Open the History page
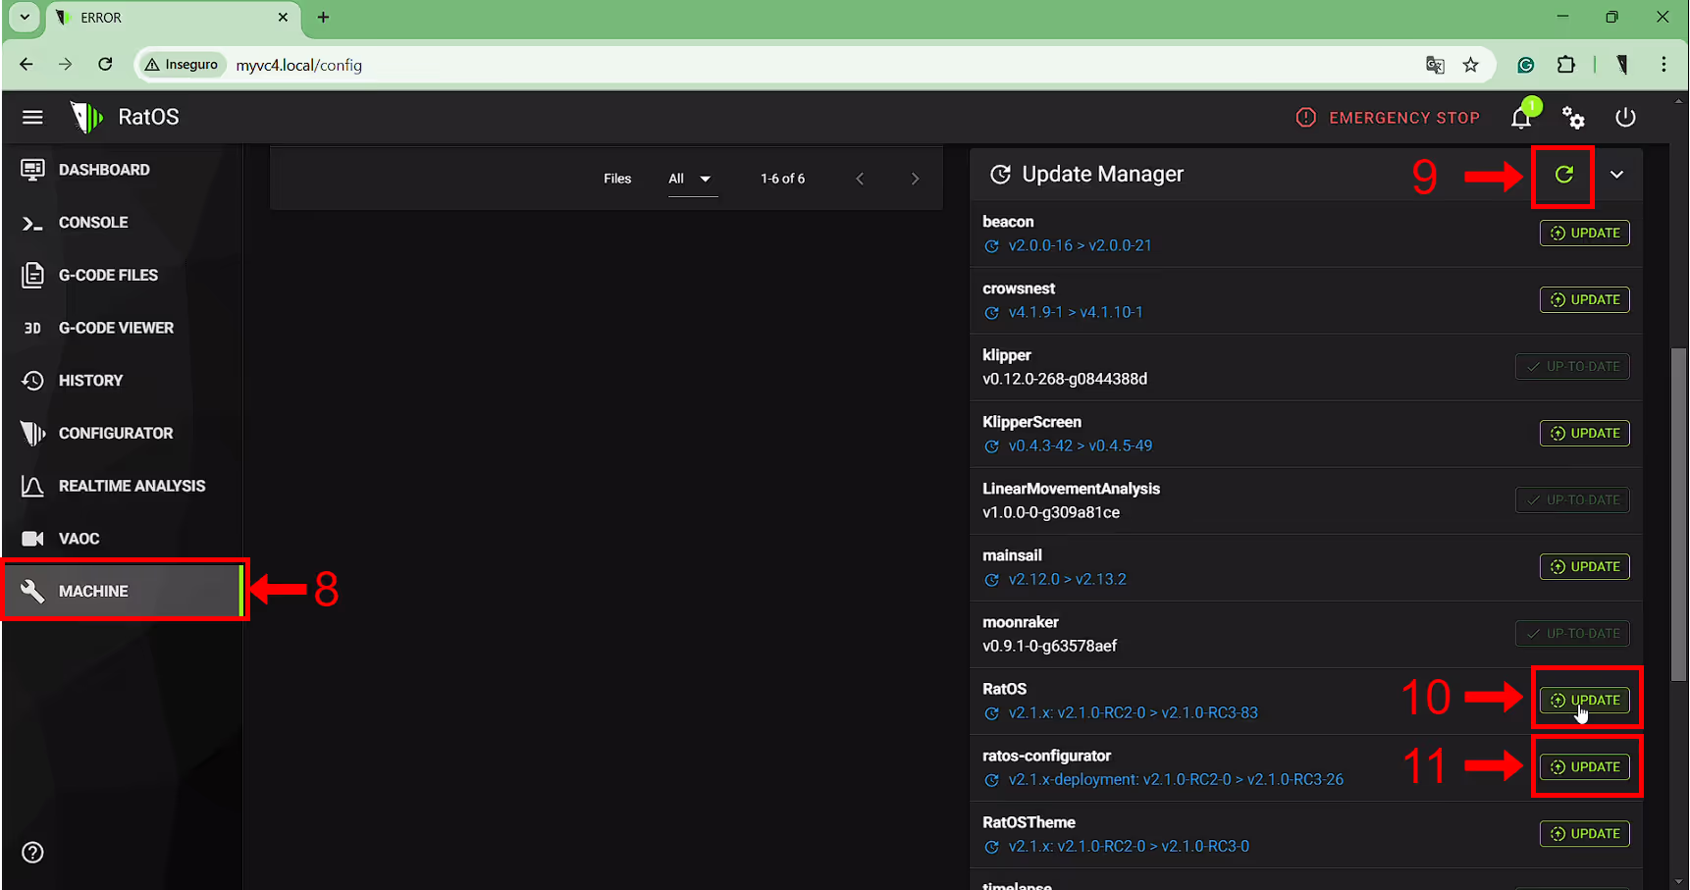This screenshot has height=890, width=1690. click(x=122, y=381)
